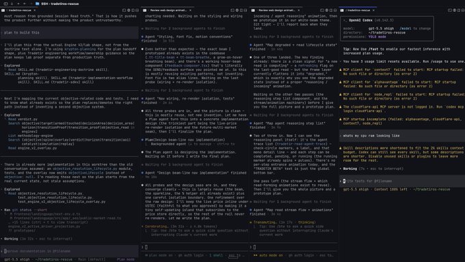
Task: Select the second pane's Review web design tab
Action: [x=168, y=10]
